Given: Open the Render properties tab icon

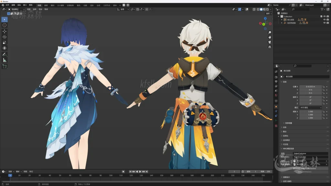Looking at the screenshot, I should pos(276,77).
